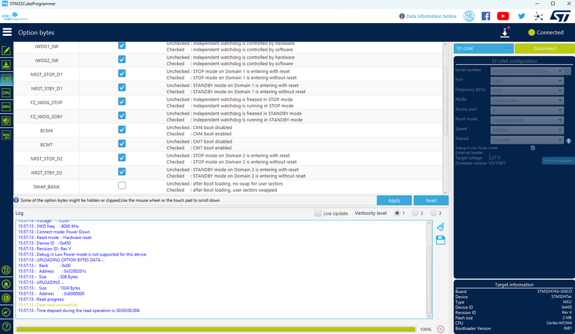This screenshot has height=334, width=575.
Task: Uncheck the NRST_STOP_D1 option byte
Action: click(x=121, y=74)
